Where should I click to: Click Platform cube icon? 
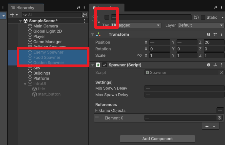[x=30, y=79]
